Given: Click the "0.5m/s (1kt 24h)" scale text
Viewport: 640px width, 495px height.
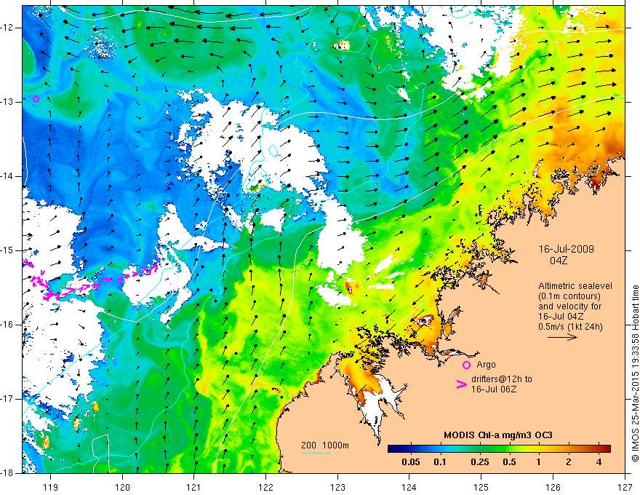Looking at the screenshot, I should (x=570, y=326).
